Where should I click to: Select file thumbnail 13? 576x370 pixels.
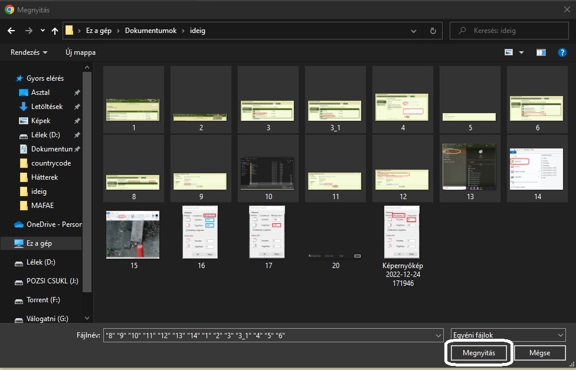click(469, 169)
